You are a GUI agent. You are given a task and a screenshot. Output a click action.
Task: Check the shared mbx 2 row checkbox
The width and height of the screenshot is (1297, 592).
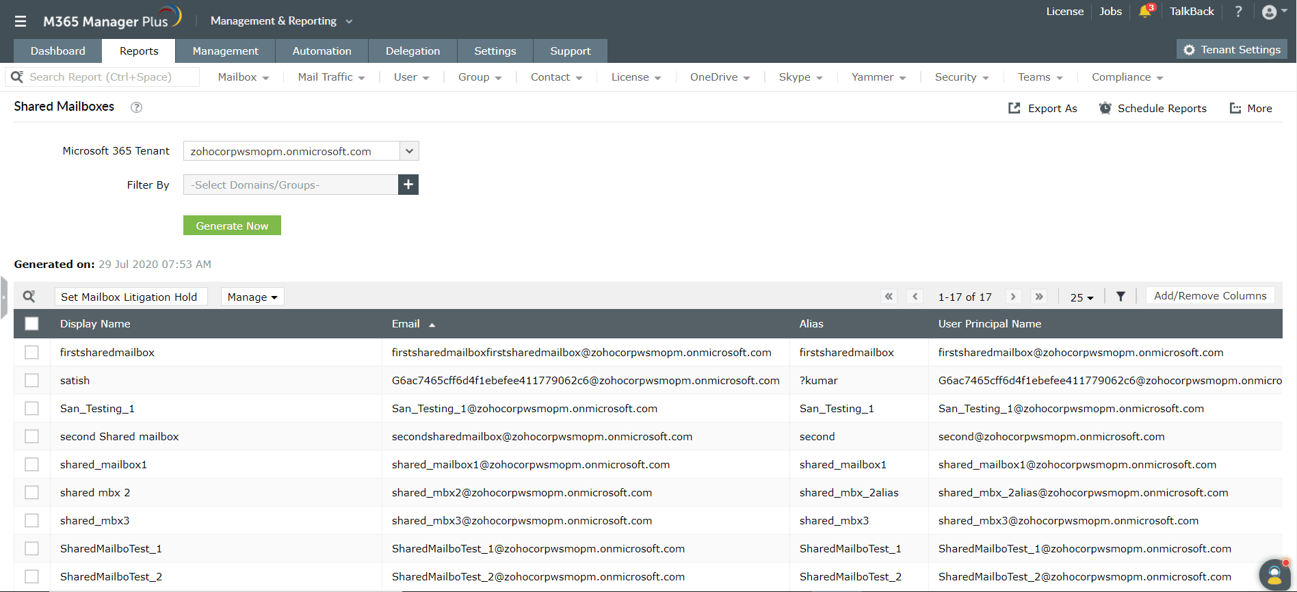[x=31, y=492]
